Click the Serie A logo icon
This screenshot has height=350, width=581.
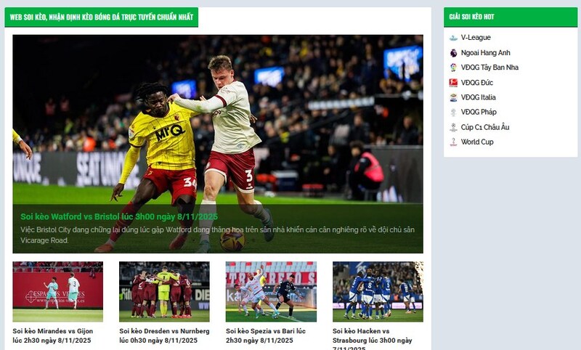click(x=453, y=97)
